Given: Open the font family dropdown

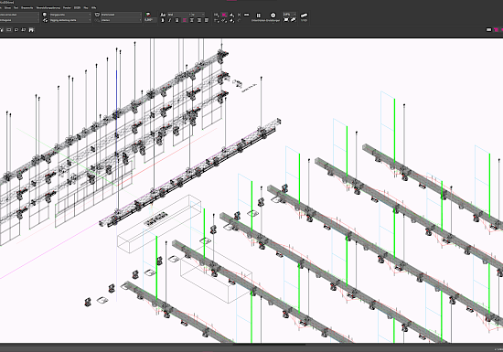Looking at the screenshot, I should pos(179,15).
